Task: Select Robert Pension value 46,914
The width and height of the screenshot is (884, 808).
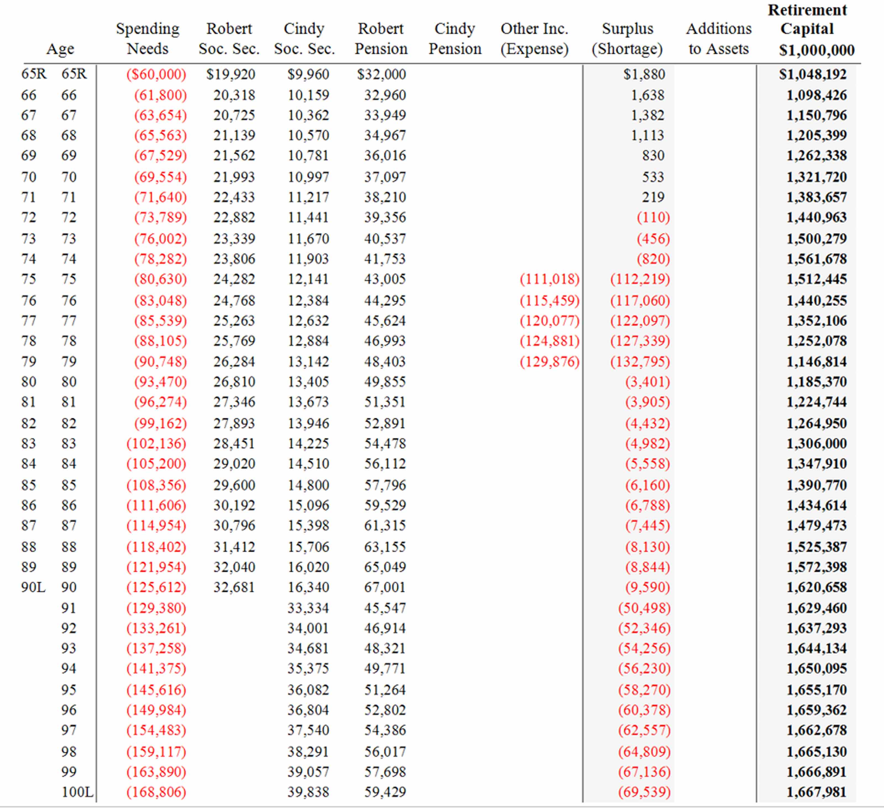Action: 385,629
